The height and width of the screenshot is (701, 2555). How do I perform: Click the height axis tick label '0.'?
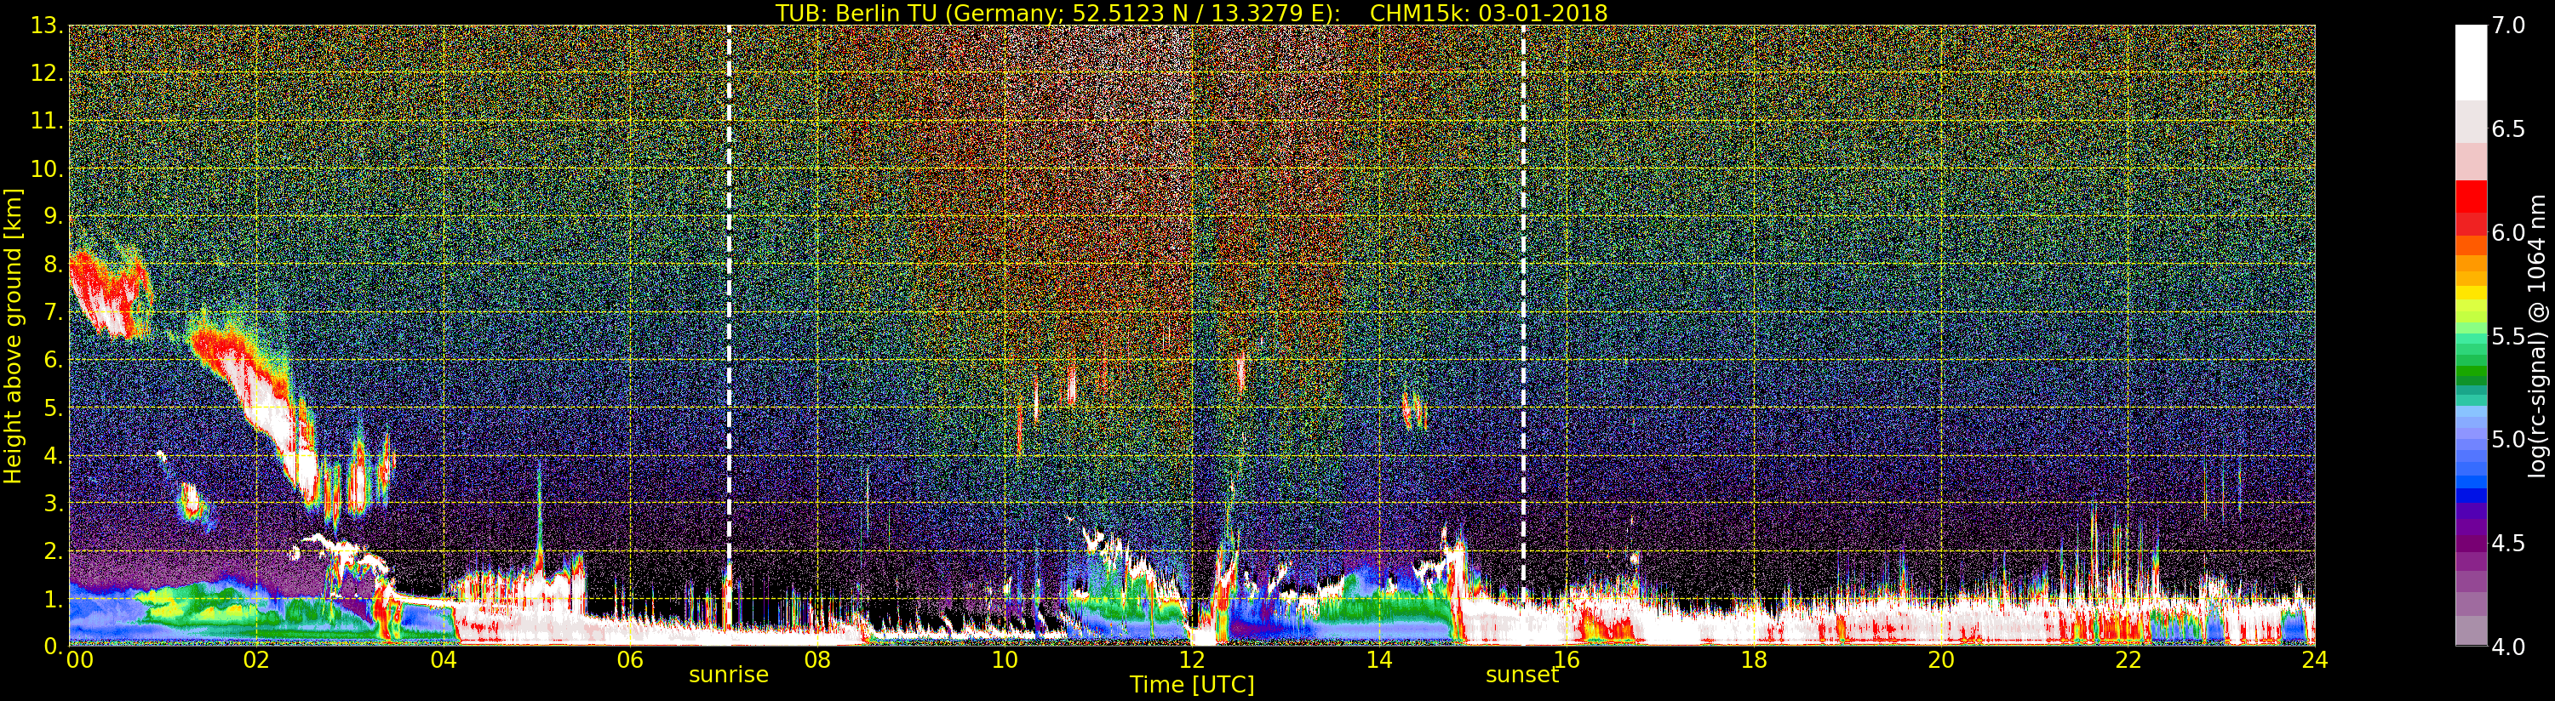[x=54, y=647]
